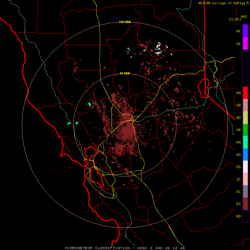Click the HA legend label
Viewport: 250px width, 250px height.
click(x=238, y=93)
